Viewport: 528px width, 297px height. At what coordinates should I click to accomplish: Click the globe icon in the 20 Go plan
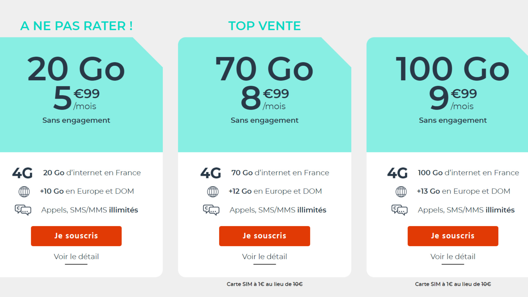[24, 192]
